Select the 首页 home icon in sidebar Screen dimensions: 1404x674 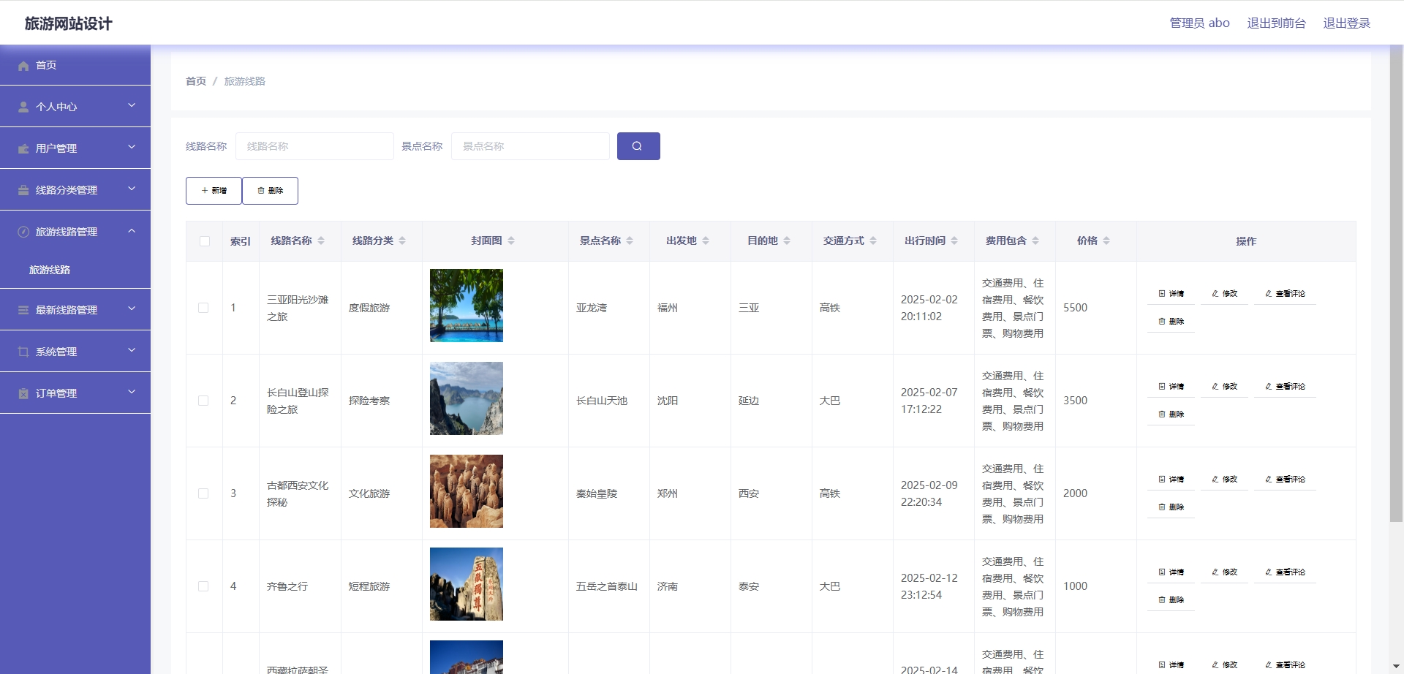point(23,66)
